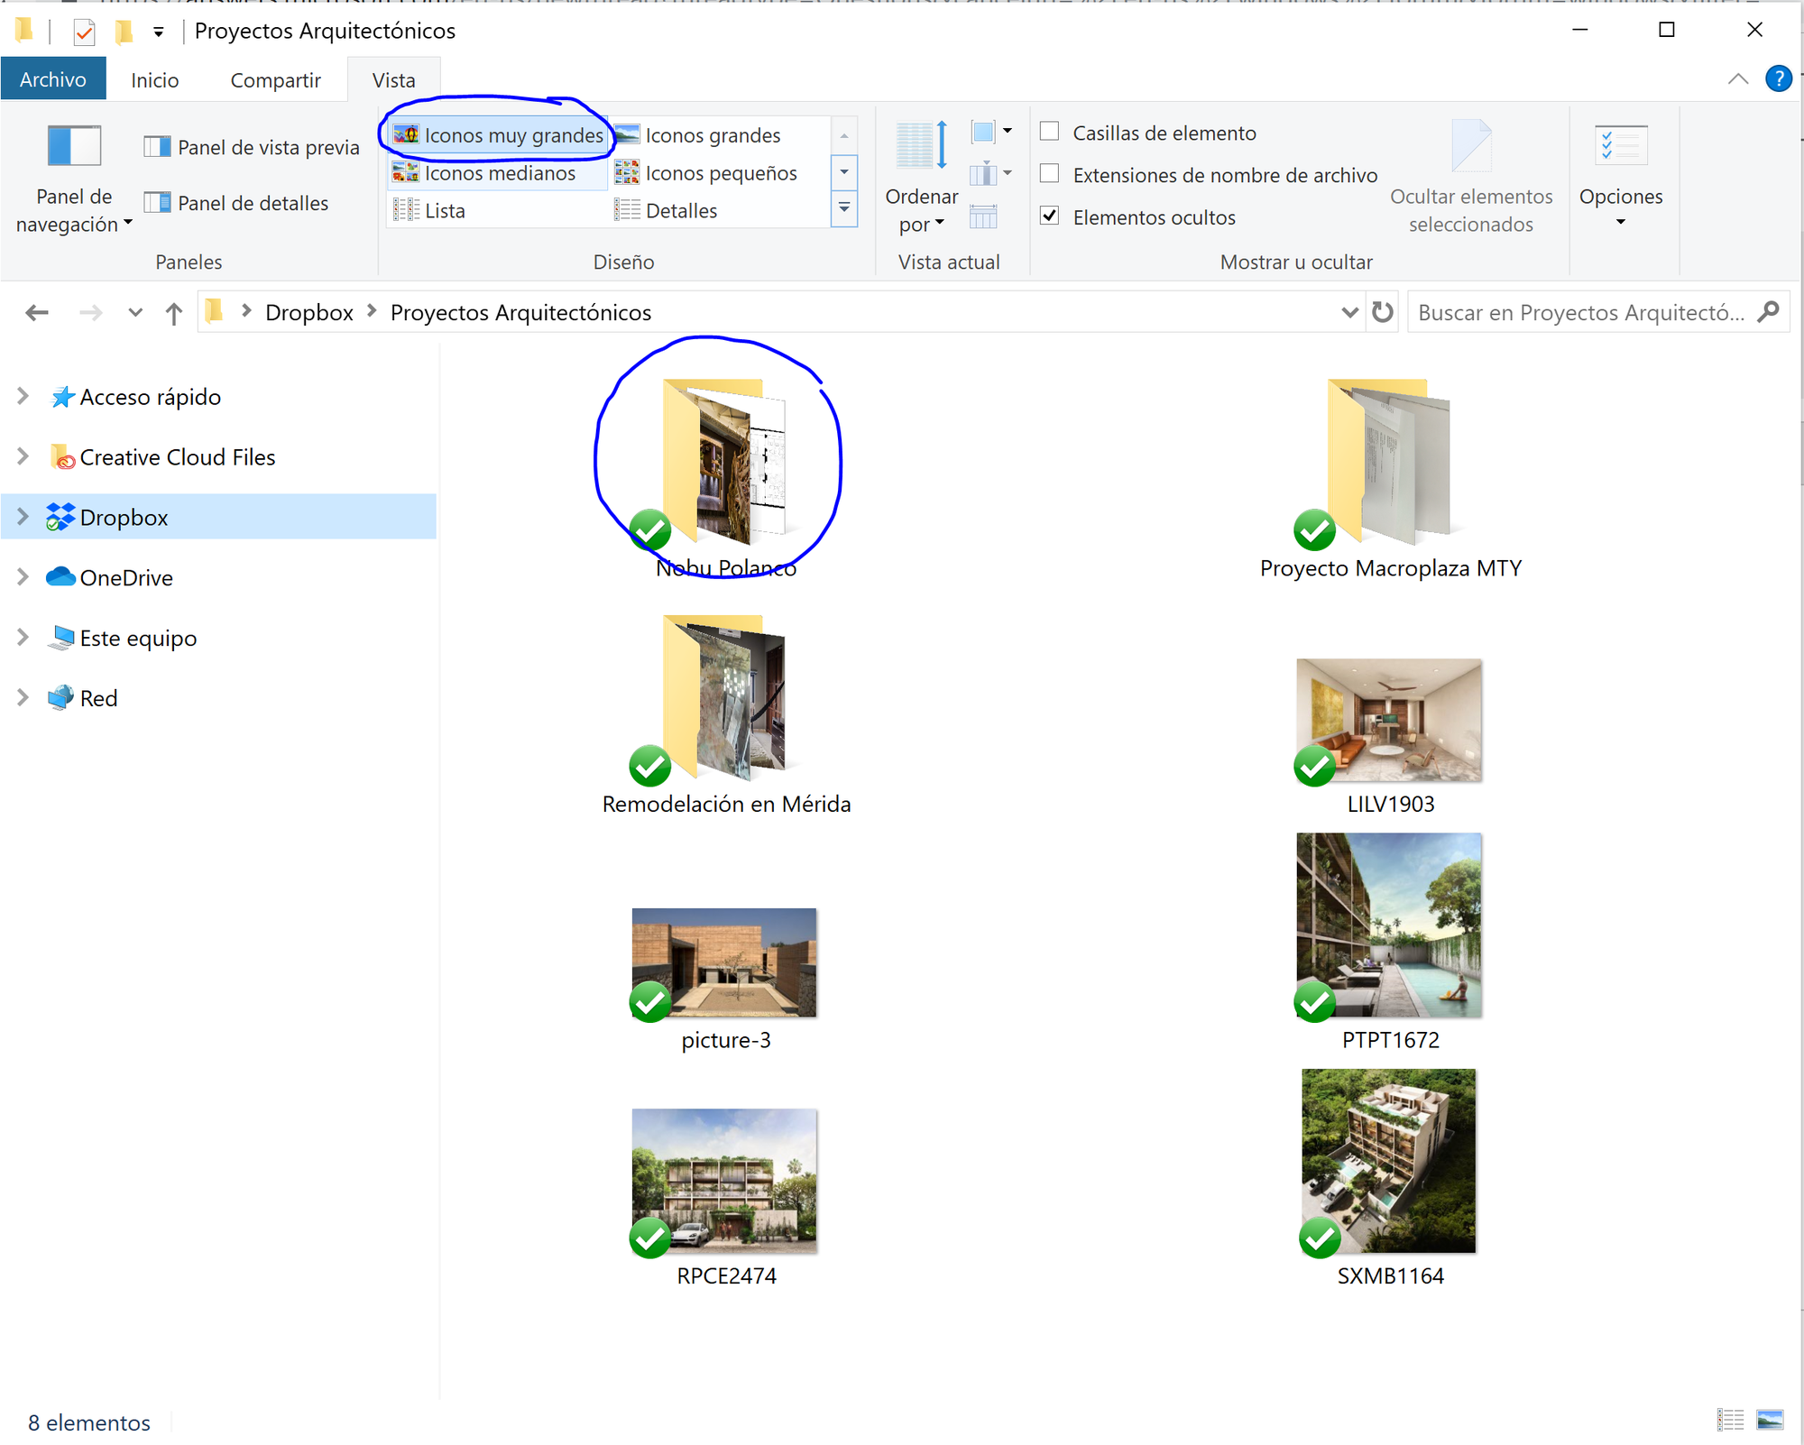Expand the Dropbox tree node

[x=23, y=517]
